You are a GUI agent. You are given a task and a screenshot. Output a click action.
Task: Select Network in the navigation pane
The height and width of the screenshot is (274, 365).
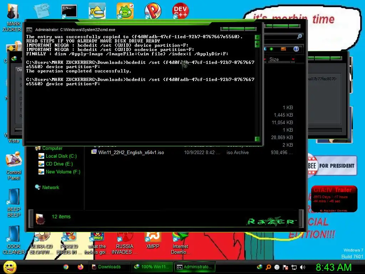coord(51,187)
